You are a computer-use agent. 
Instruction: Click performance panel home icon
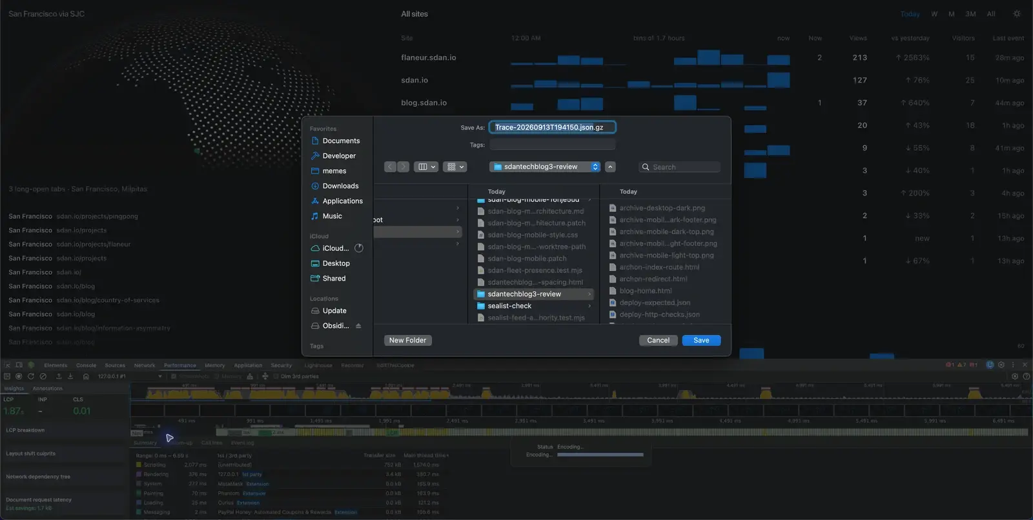pyautogui.click(x=86, y=376)
